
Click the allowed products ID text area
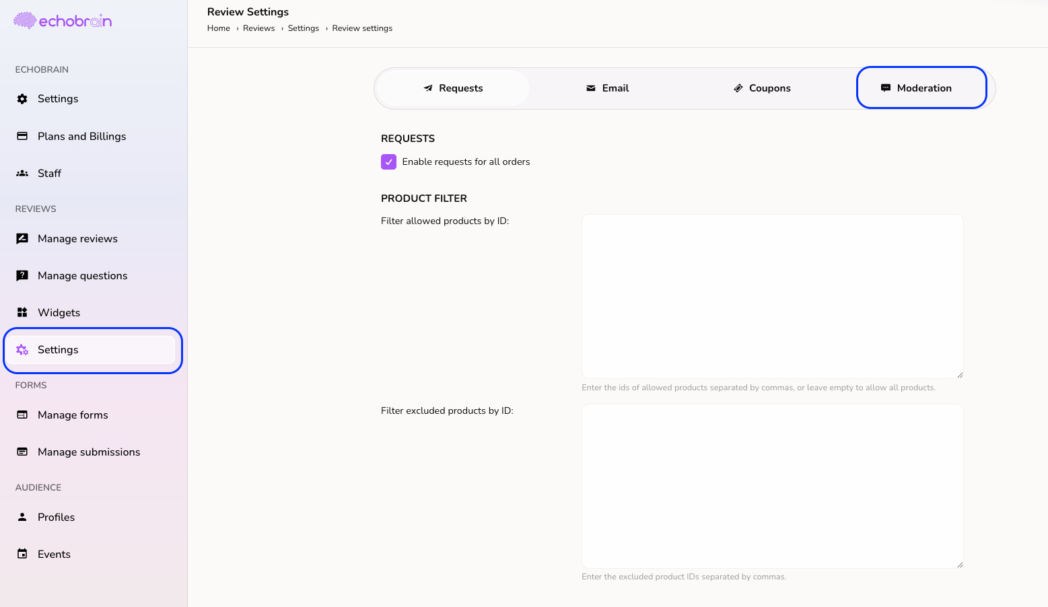(772, 296)
